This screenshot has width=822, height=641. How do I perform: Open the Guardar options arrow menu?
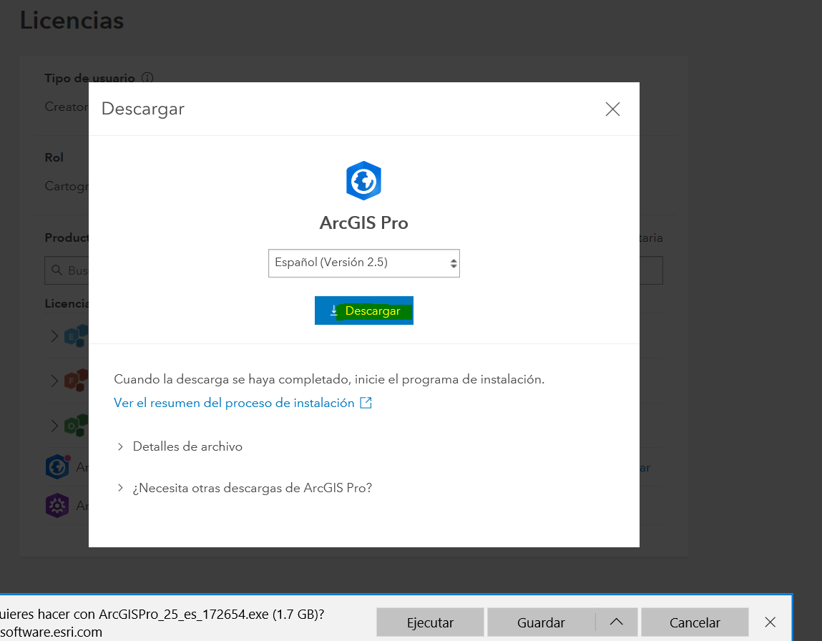(x=617, y=622)
